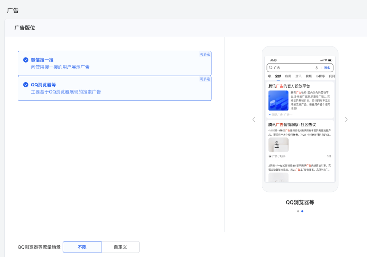Image resolution: width=367 pixels, height=257 pixels.
Task: Click the battery icon in the phone status bar
Action: [330, 60]
